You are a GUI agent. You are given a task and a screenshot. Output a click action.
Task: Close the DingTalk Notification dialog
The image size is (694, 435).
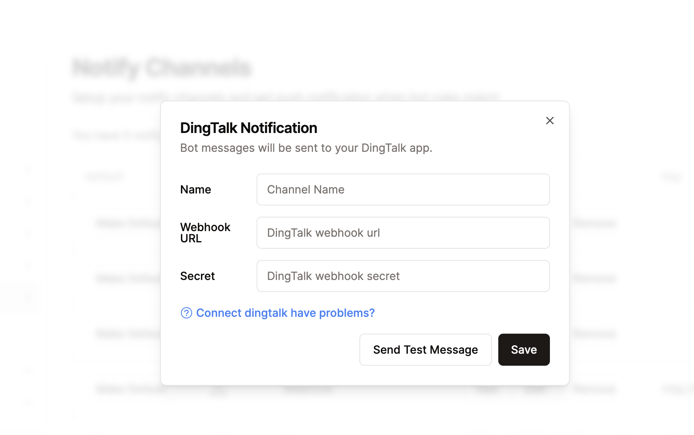550,121
